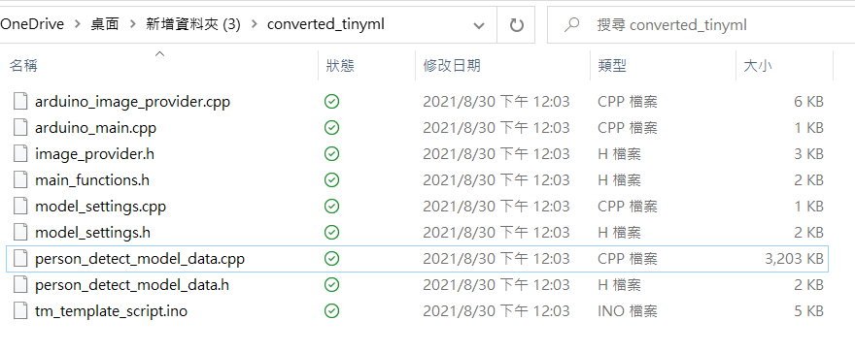Select the person_detect_model_data.cpp file row

coord(417,259)
